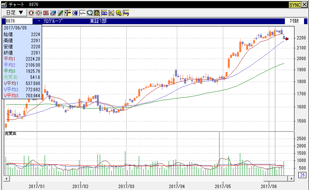This screenshot has width=309, height=190.
Task: Click the yen symbol price icon
Action: pyautogui.click(x=75, y=13)
